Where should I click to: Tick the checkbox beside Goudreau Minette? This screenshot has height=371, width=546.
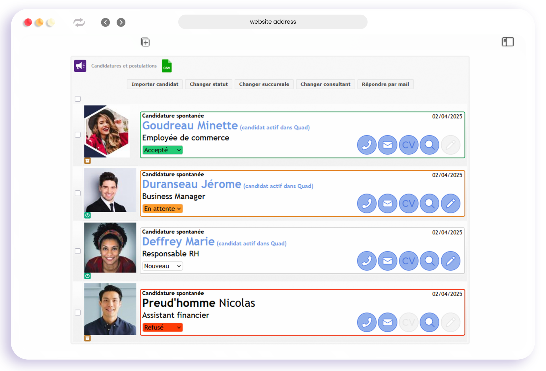[78, 135]
